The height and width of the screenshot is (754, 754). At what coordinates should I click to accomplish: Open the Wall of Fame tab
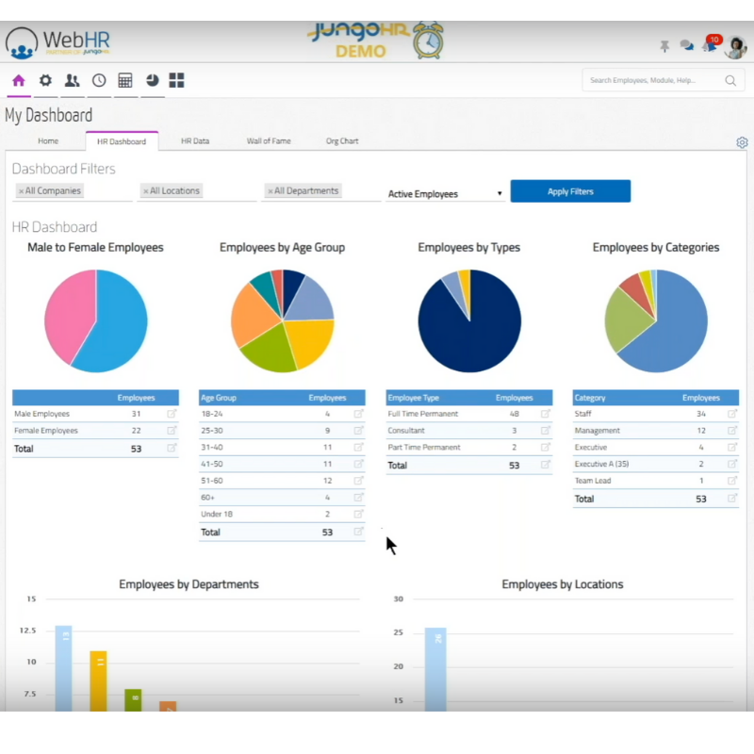point(269,140)
